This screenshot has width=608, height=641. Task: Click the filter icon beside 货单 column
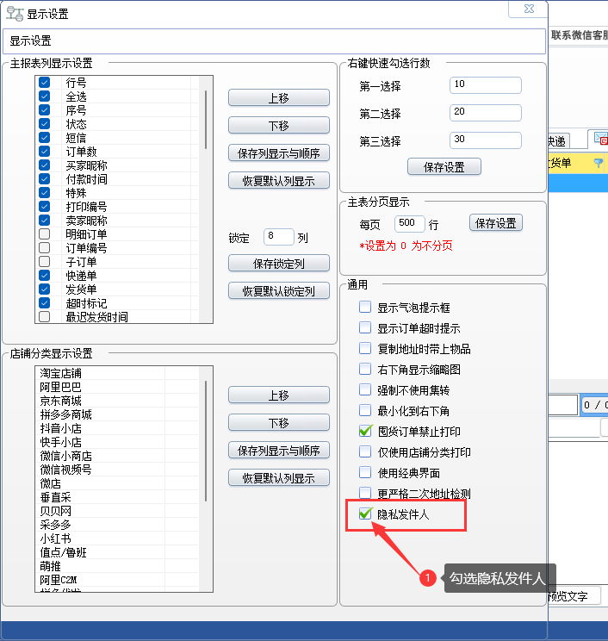599,163
